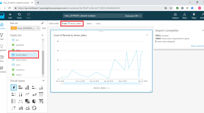The width and height of the screenshot is (204, 113).
Task: Click the chart title Count of Records
Action: (70, 35)
